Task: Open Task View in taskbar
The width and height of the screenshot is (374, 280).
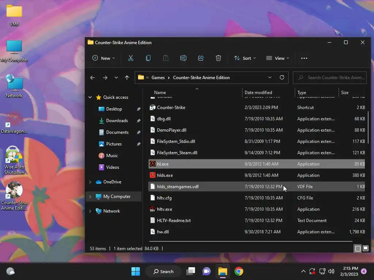Action: click(x=191, y=271)
